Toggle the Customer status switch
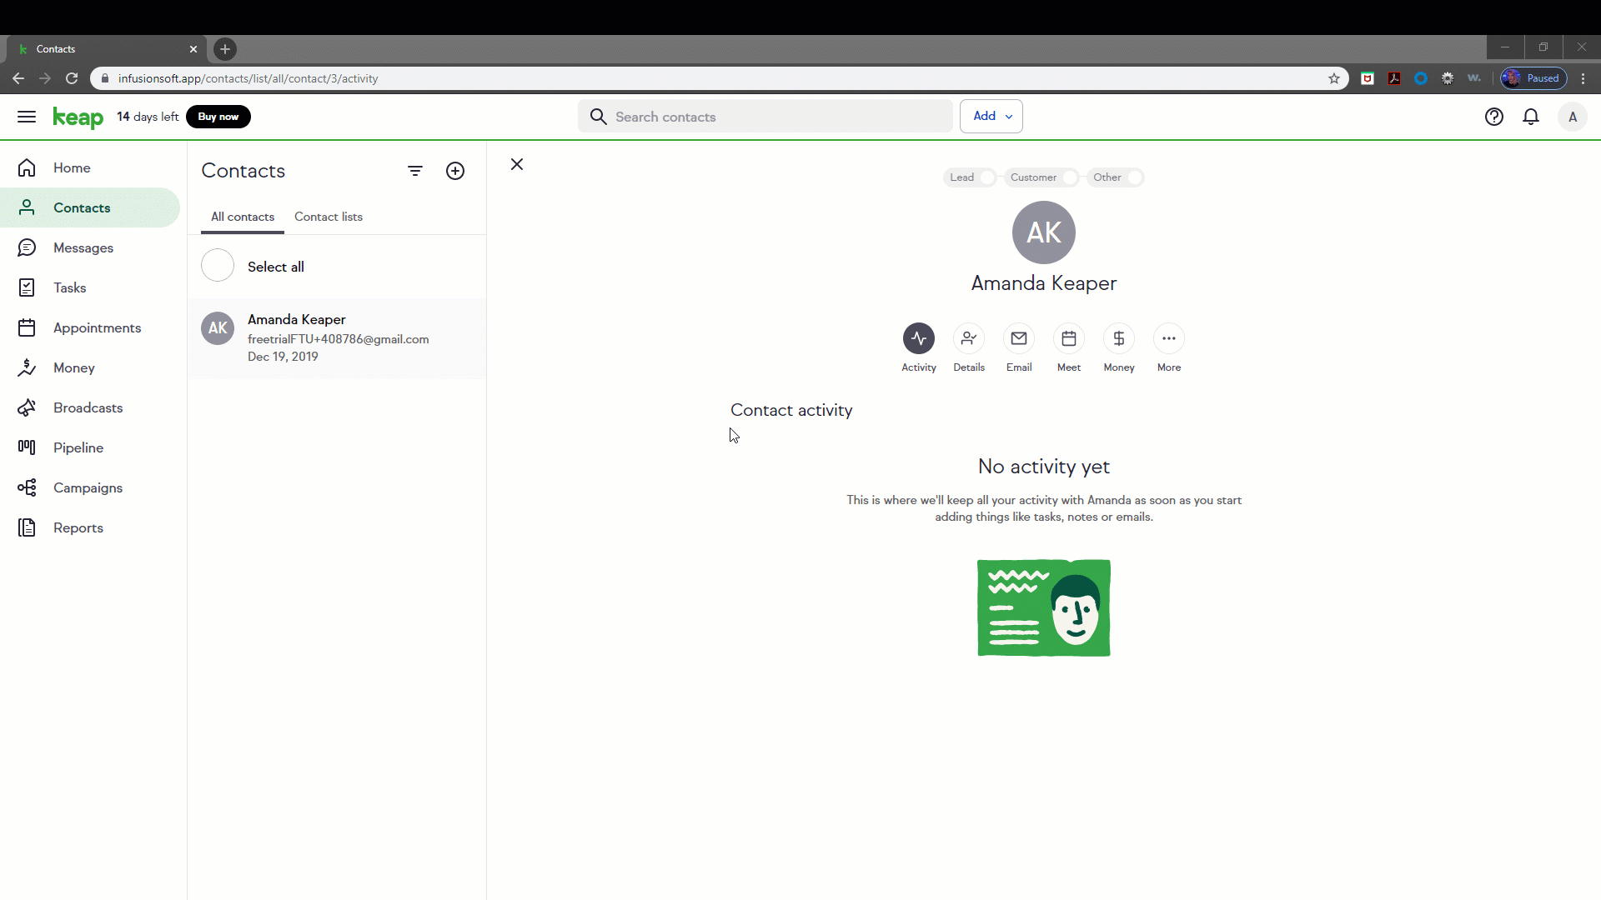Screen dimensions: 1601x900 1069,177
